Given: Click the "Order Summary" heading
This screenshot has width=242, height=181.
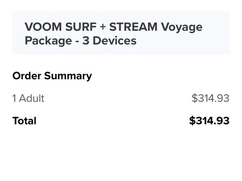Looking at the screenshot, I should tap(52, 76).
